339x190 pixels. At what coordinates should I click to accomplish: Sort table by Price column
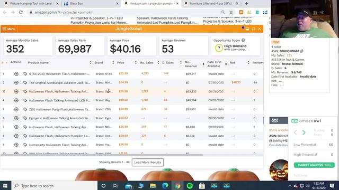[136, 63]
